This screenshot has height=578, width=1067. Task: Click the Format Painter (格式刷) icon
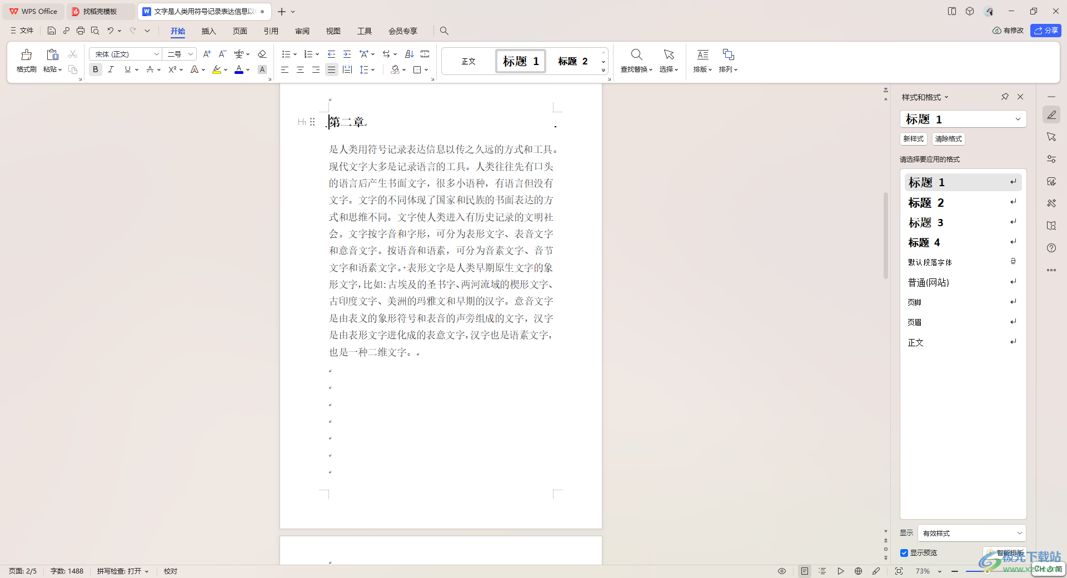(26, 54)
